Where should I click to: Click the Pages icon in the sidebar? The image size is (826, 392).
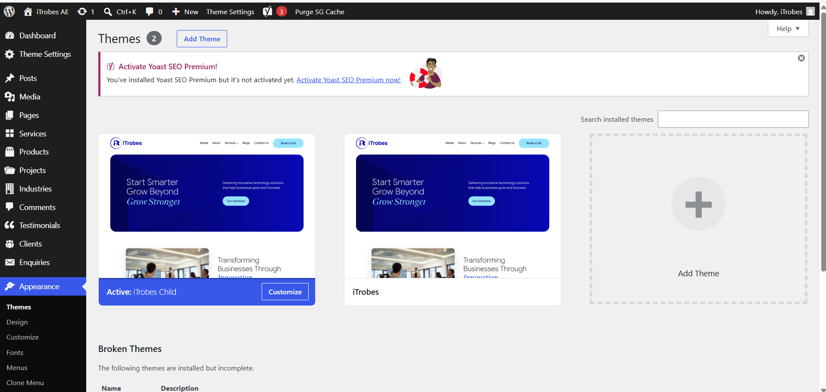9,115
